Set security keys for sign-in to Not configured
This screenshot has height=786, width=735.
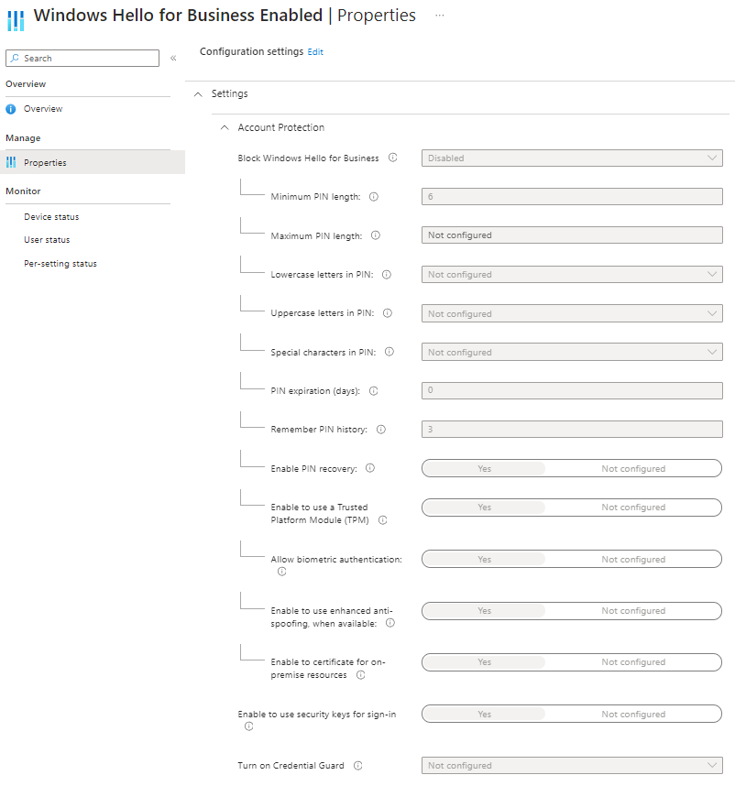pyautogui.click(x=633, y=714)
